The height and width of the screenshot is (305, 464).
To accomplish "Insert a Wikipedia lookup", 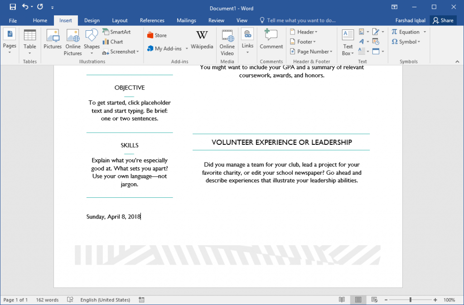I will (202, 40).
